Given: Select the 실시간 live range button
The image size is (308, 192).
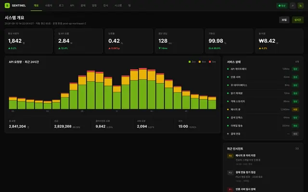Looking at the screenshot, I should [297, 20].
